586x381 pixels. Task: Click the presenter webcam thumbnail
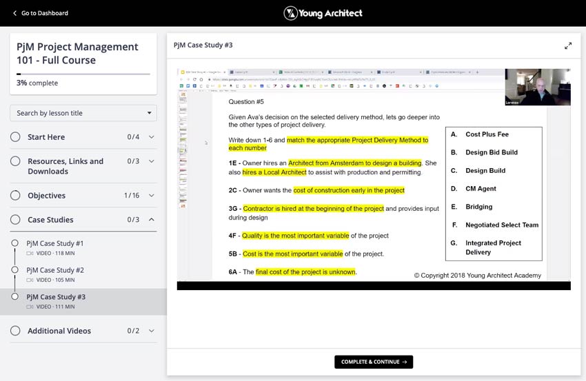point(537,87)
